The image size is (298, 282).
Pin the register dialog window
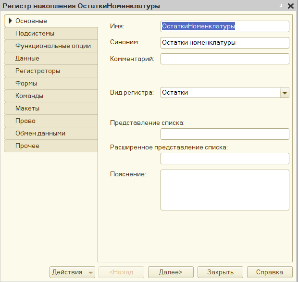point(281,6)
